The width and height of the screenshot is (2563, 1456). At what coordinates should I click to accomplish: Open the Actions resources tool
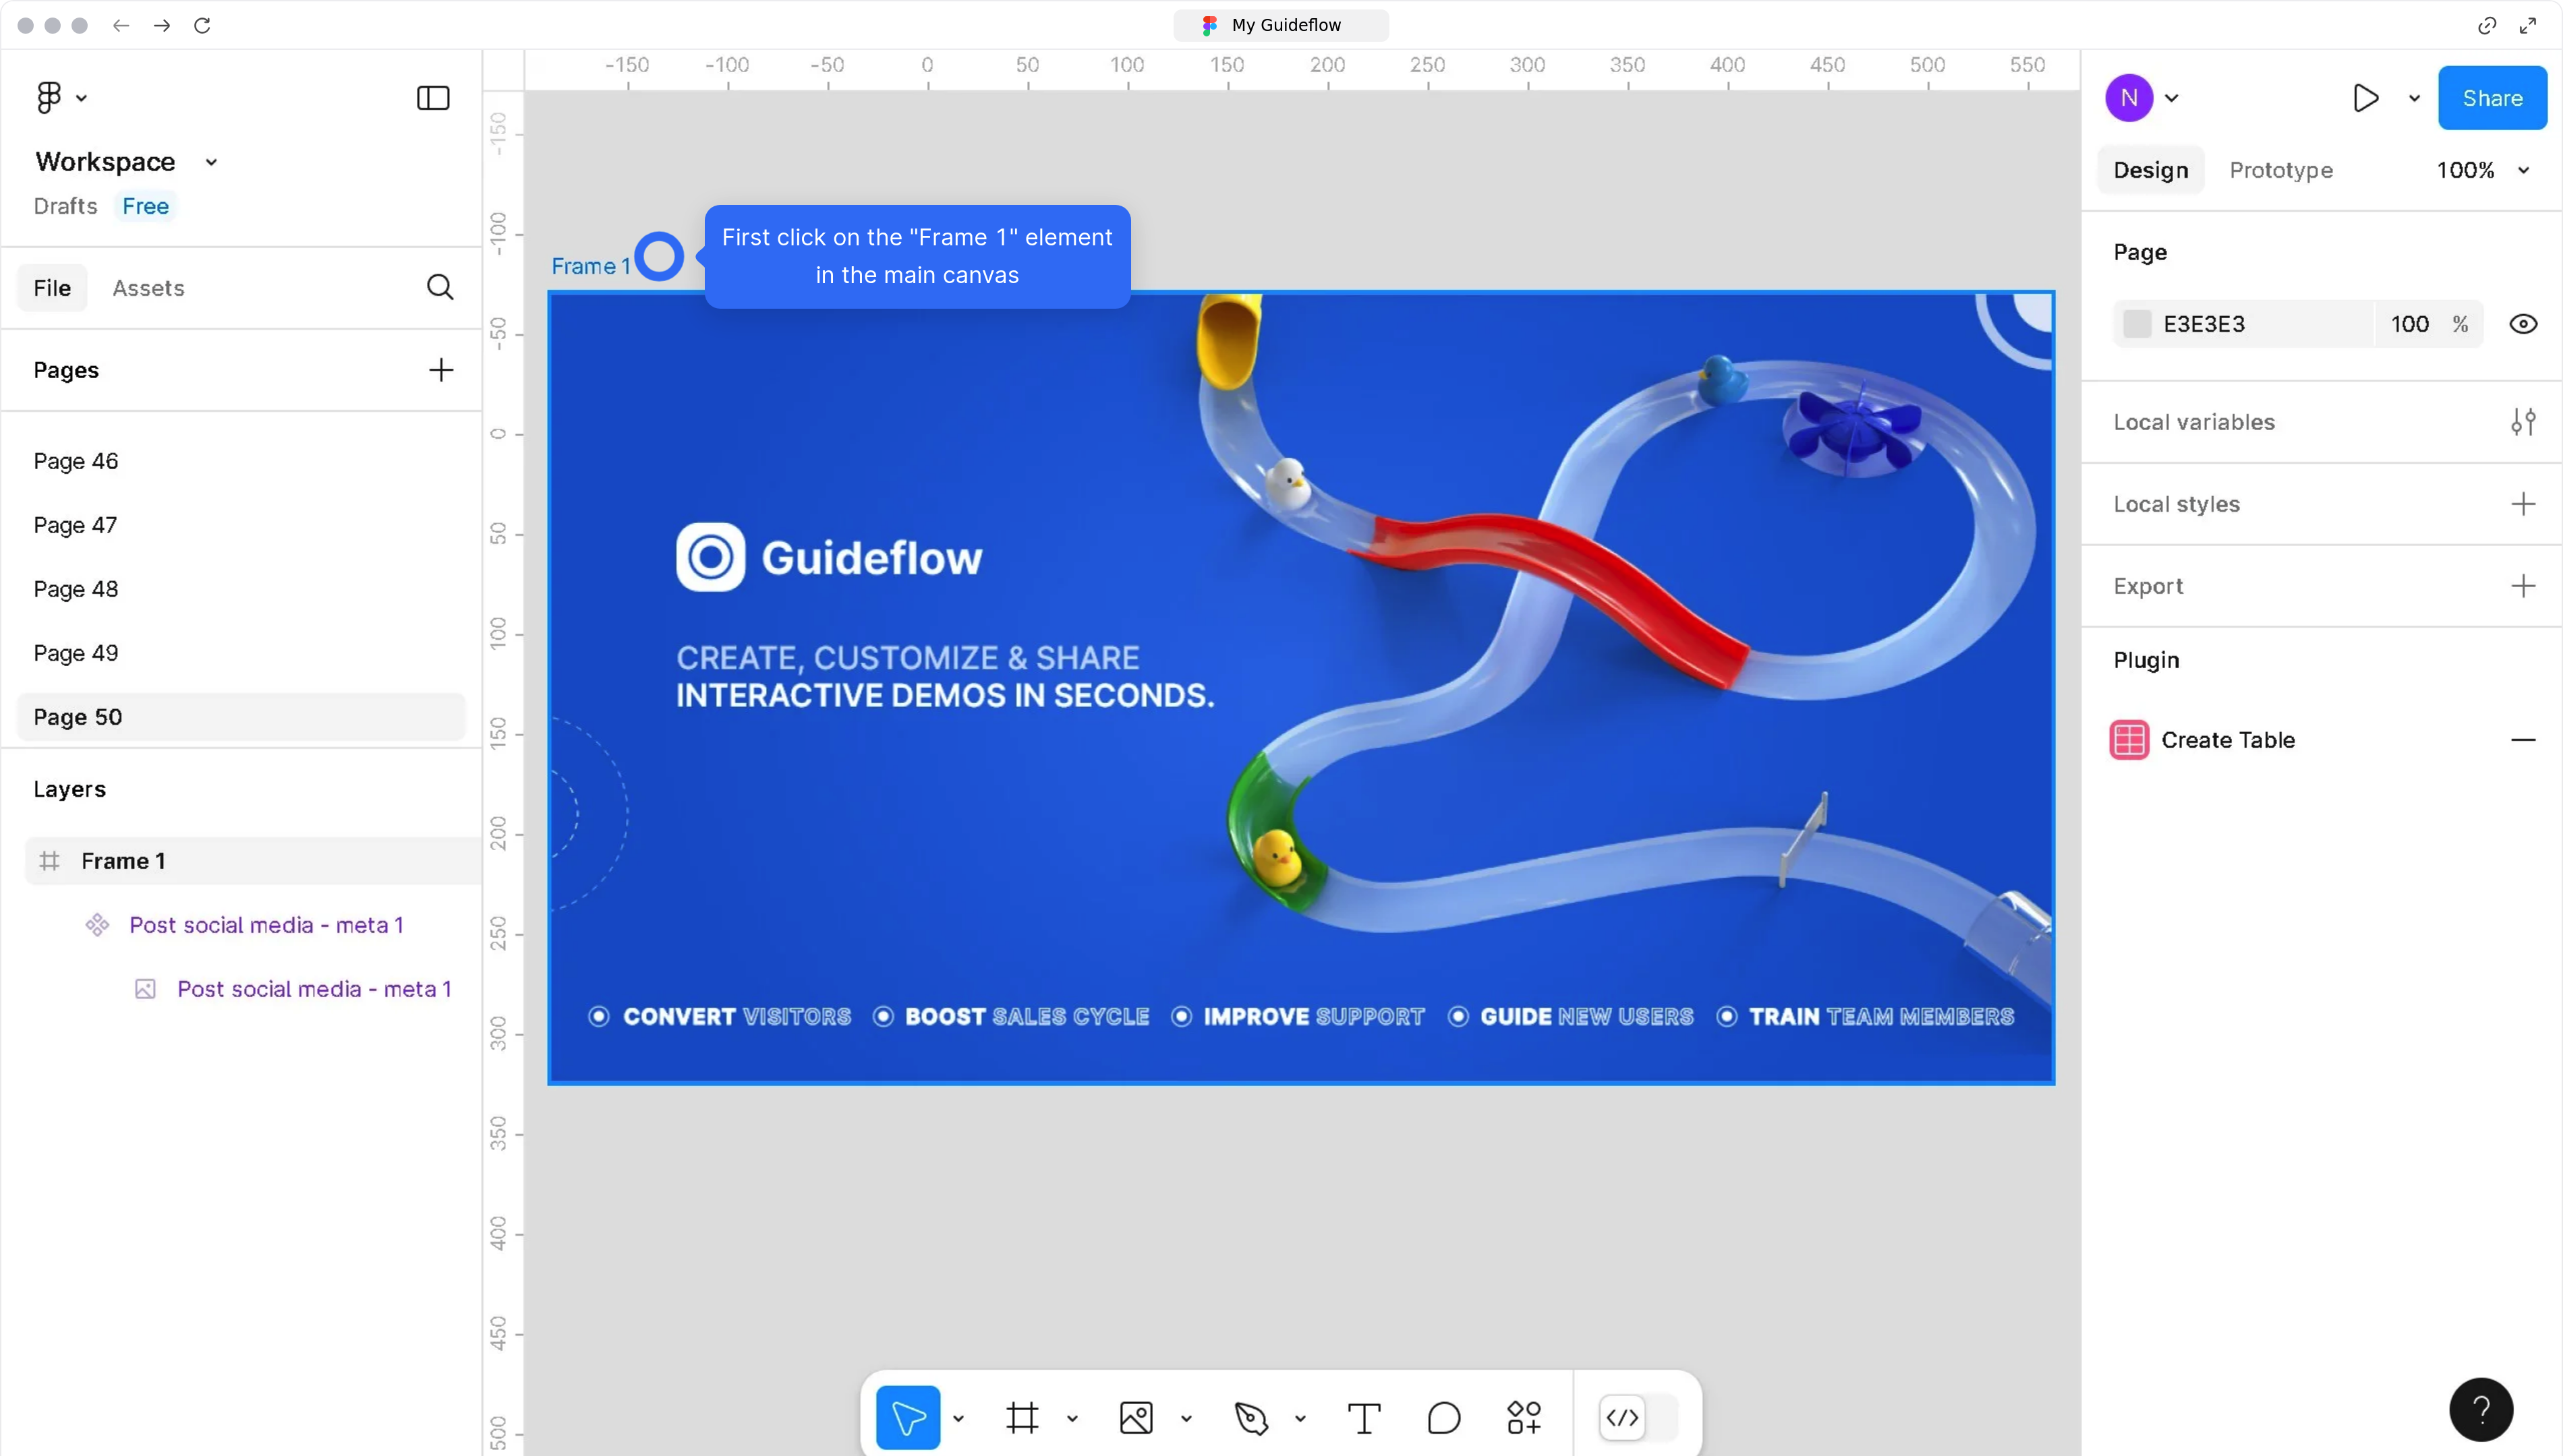pos(1524,1417)
